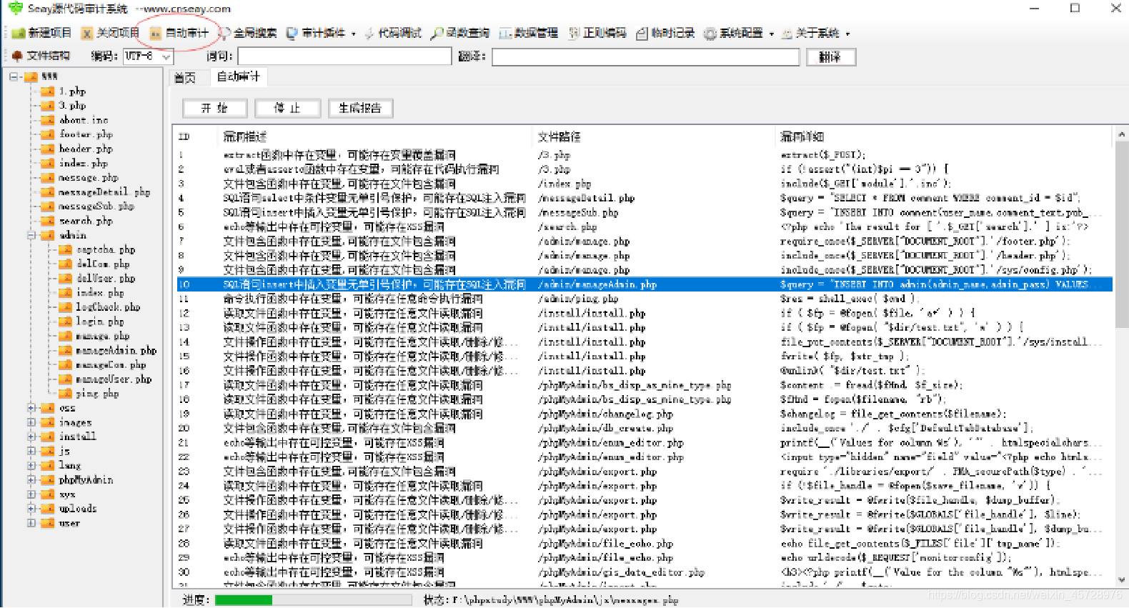The image size is (1129, 608).
Task: Open 系统配置 settings
Action: 739,33
